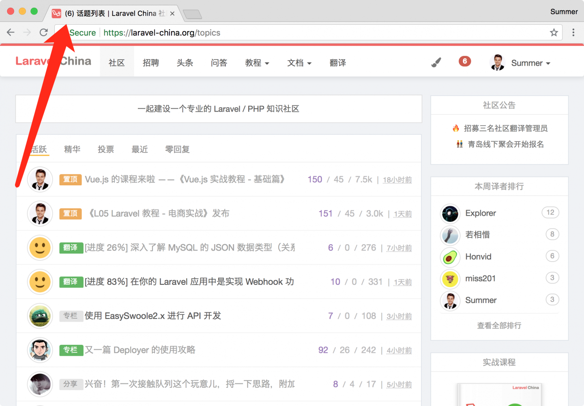The height and width of the screenshot is (406, 584).
Task: Open the 头条 nav item
Action: click(185, 63)
